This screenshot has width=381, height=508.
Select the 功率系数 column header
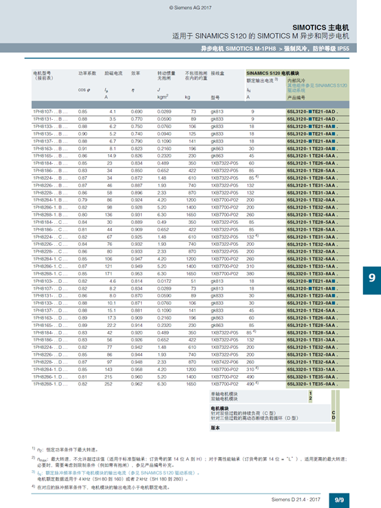[87, 73]
